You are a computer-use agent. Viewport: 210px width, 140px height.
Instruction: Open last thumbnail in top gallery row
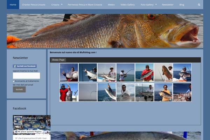pos(182,72)
